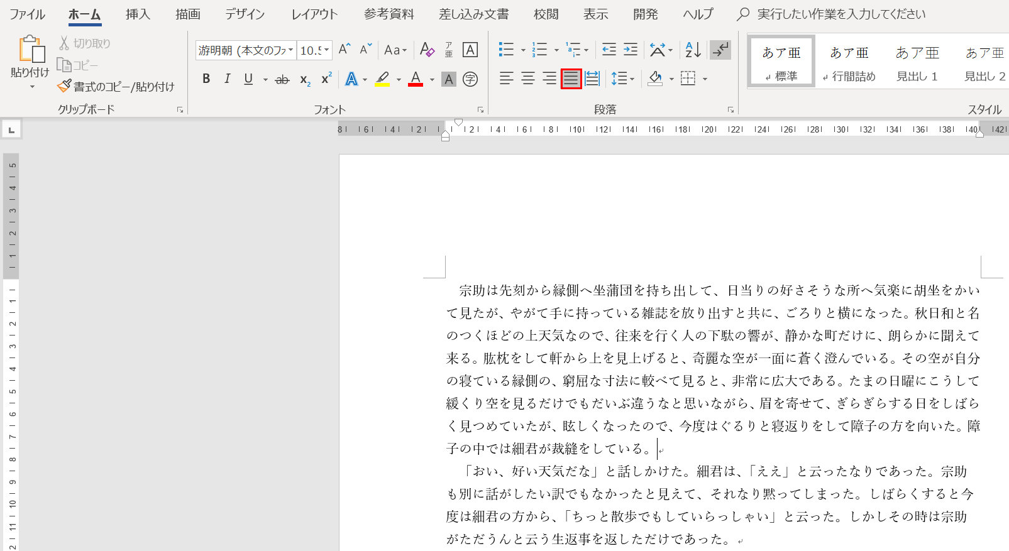The width and height of the screenshot is (1009, 551).
Task: Apply subscript formatting (x₂)
Action: (305, 79)
